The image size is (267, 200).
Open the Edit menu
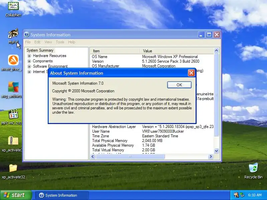[37, 42]
